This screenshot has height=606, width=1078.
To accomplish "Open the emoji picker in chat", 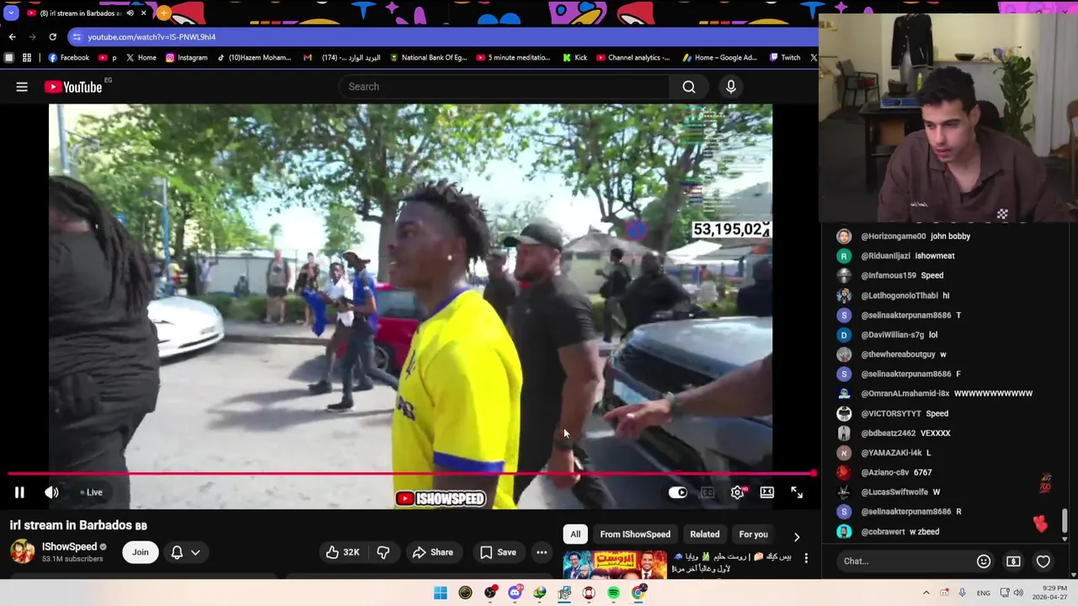I will click(x=983, y=561).
